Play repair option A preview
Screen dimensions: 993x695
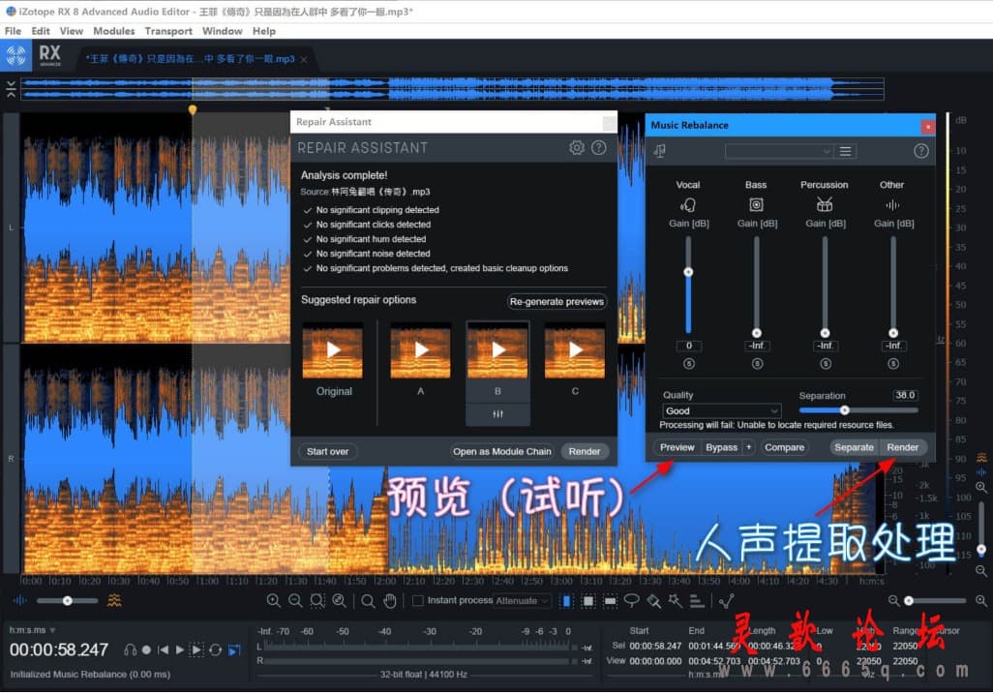pos(420,350)
